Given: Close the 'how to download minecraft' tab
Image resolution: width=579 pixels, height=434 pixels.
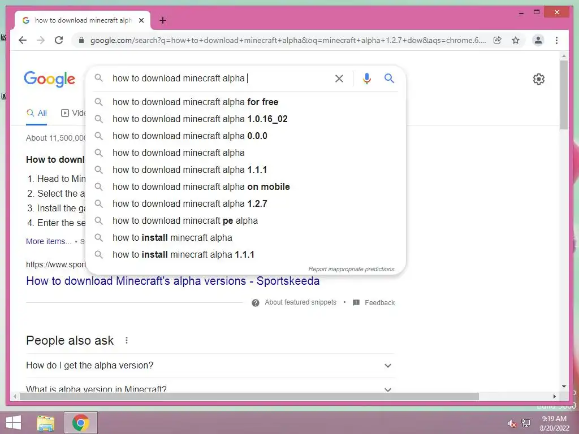Looking at the screenshot, I should (141, 20).
